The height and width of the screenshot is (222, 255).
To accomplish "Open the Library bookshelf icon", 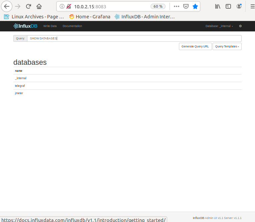I will [x=218, y=6].
